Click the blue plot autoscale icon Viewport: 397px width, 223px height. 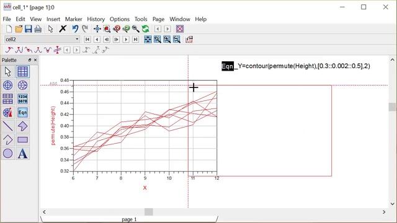148,39
